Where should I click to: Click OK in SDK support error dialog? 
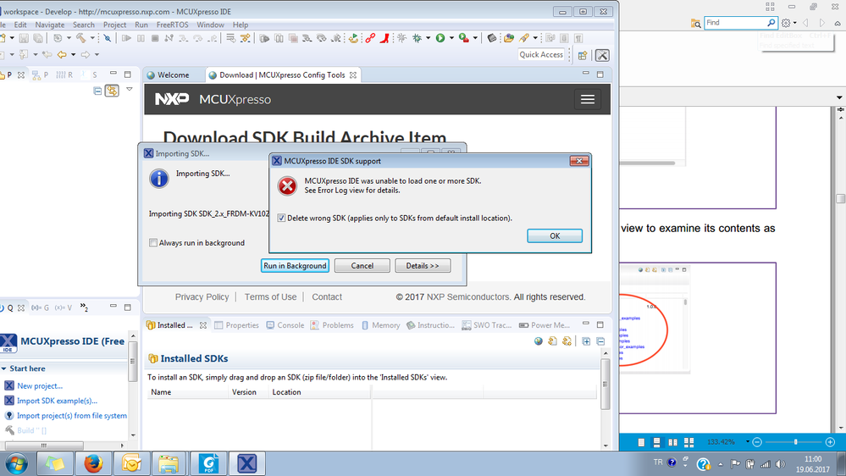coord(555,235)
